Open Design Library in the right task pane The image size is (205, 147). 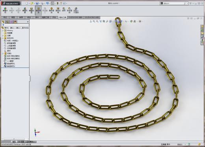202,30
